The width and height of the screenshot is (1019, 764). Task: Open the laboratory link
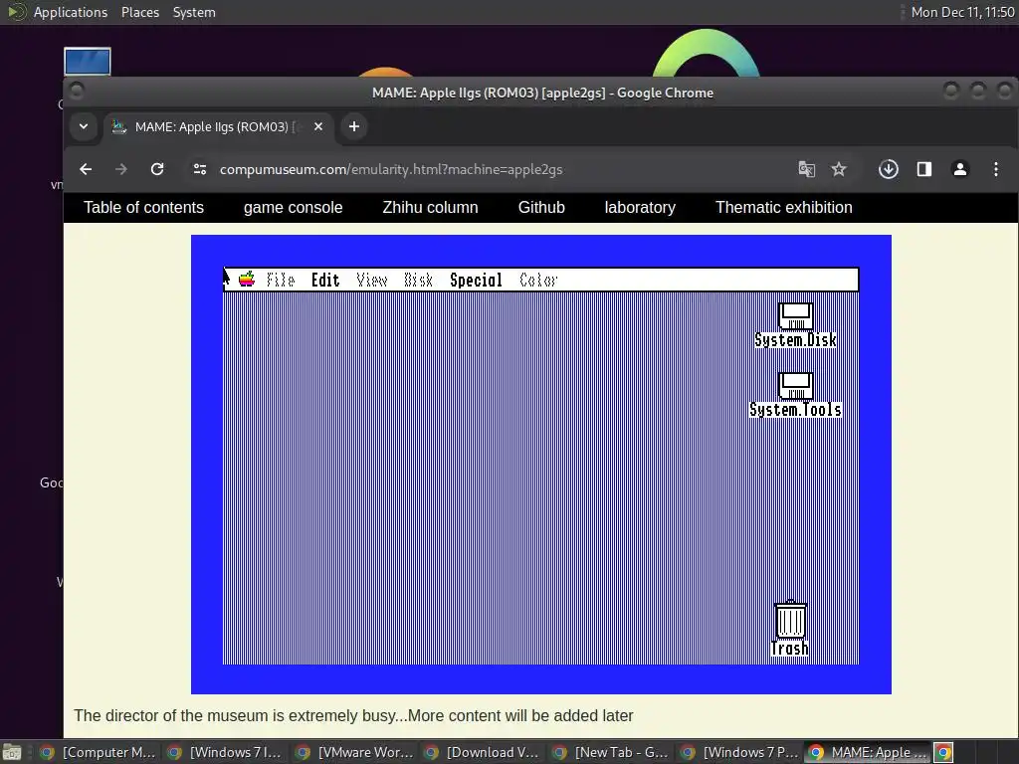point(640,207)
